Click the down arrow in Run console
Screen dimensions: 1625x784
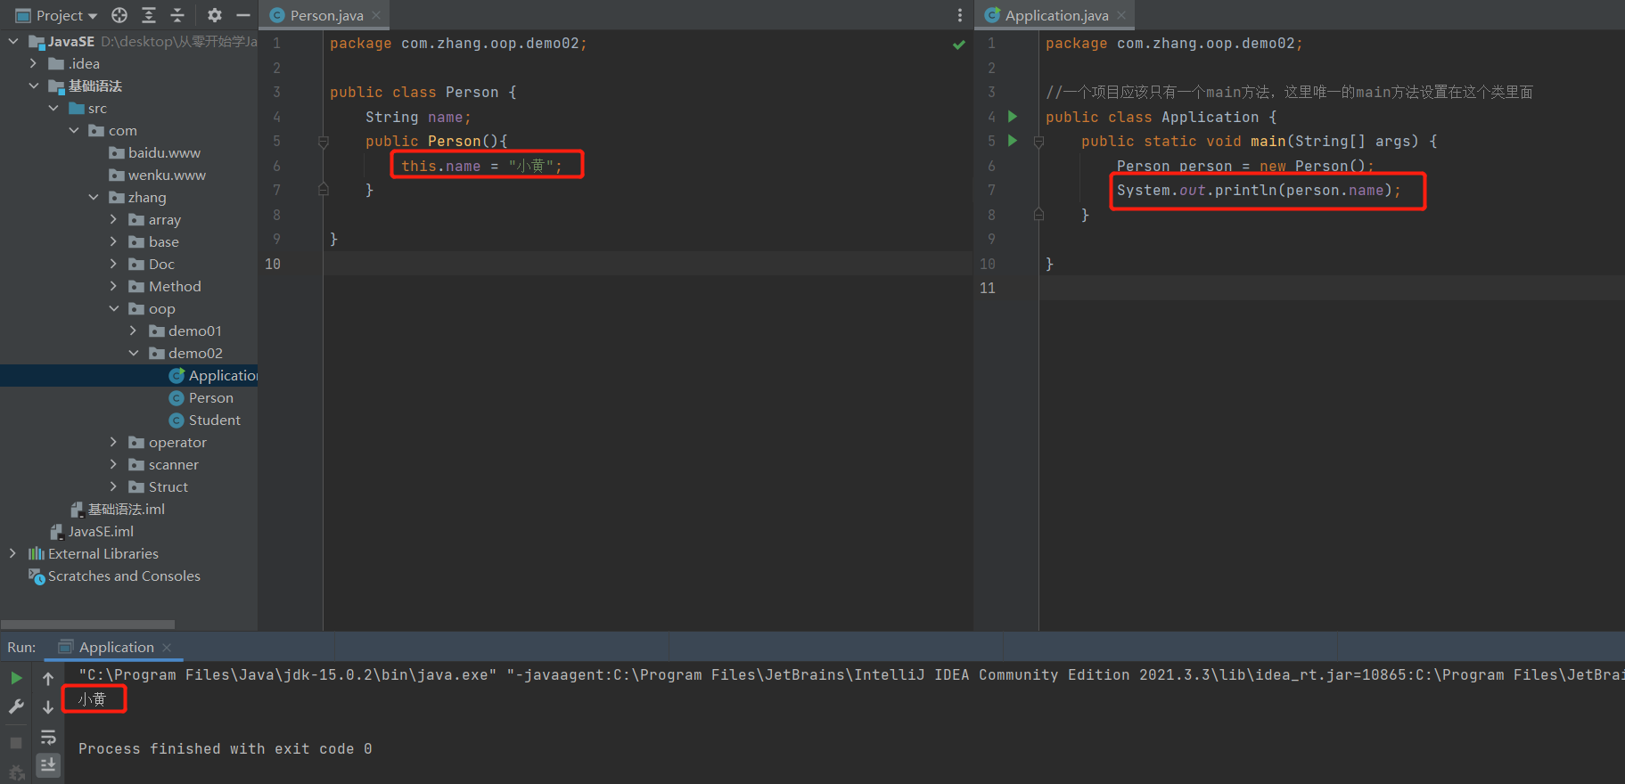click(48, 707)
